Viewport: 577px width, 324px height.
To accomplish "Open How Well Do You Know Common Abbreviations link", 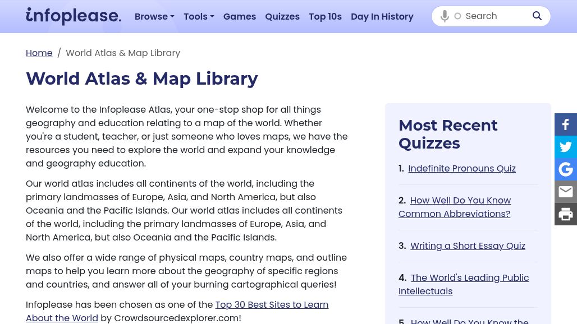I will (455, 207).
